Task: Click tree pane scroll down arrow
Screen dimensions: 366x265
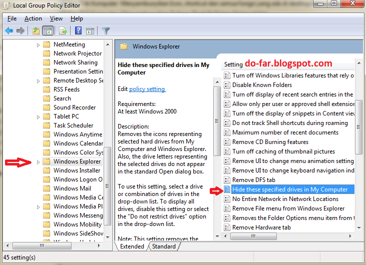Action: coord(108,237)
